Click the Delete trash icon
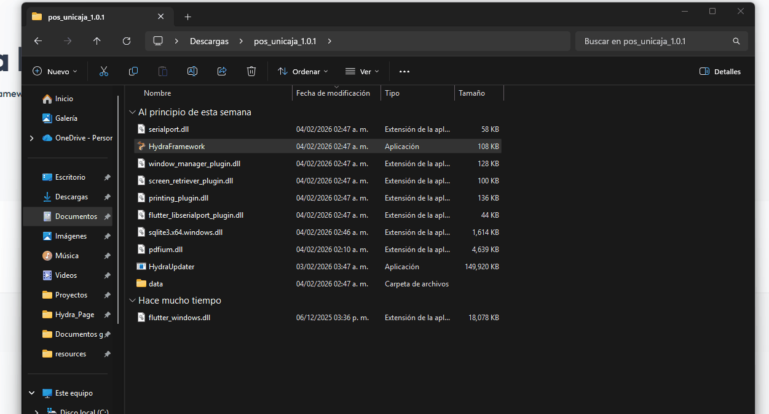Screen dimensions: 769x414 click(251, 72)
